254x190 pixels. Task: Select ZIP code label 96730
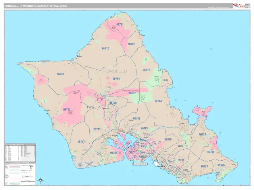coord(165,80)
